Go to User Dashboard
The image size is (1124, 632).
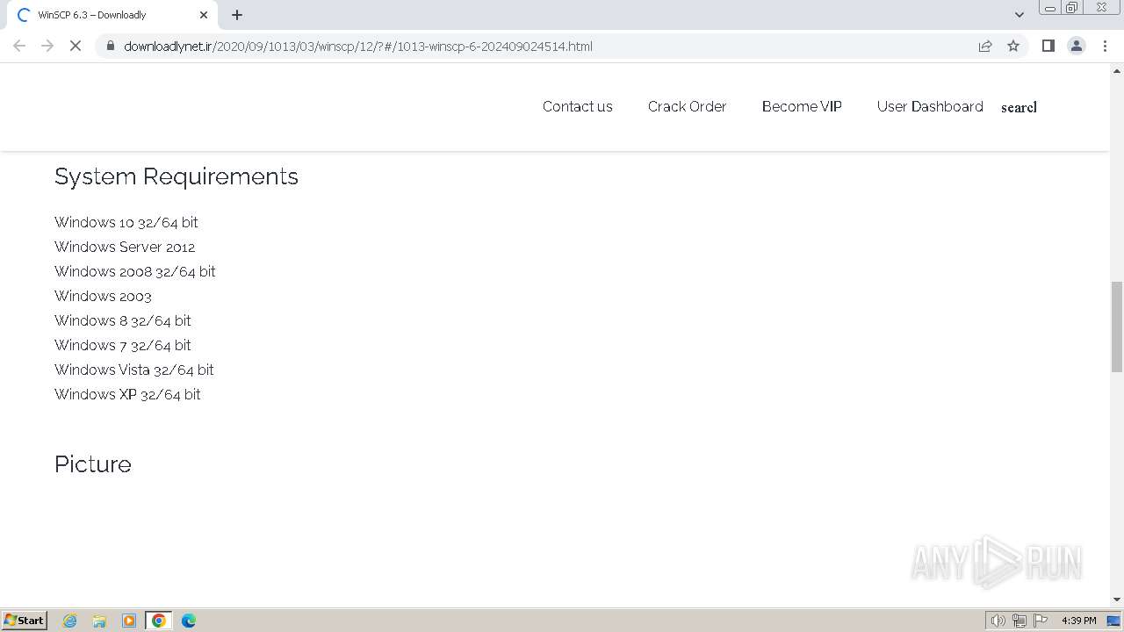(x=930, y=106)
